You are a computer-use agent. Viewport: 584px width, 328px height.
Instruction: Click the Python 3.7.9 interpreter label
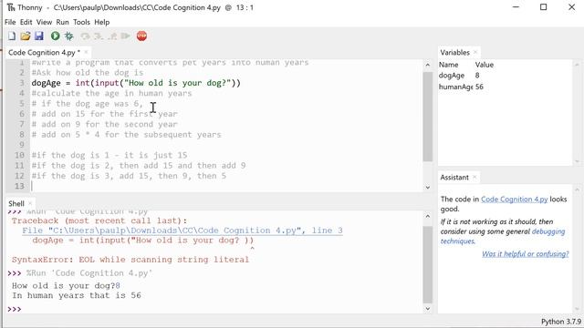click(561, 322)
